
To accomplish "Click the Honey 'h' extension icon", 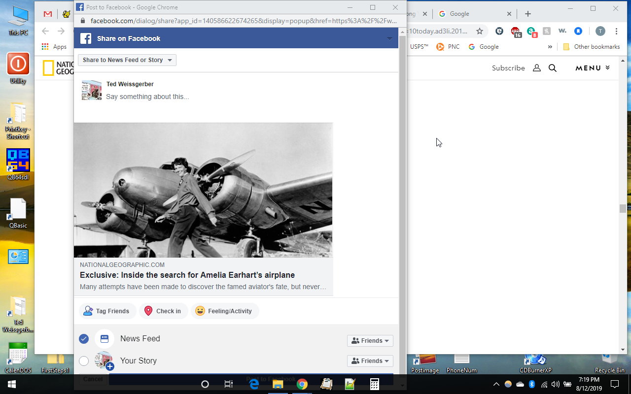I will (546, 31).
